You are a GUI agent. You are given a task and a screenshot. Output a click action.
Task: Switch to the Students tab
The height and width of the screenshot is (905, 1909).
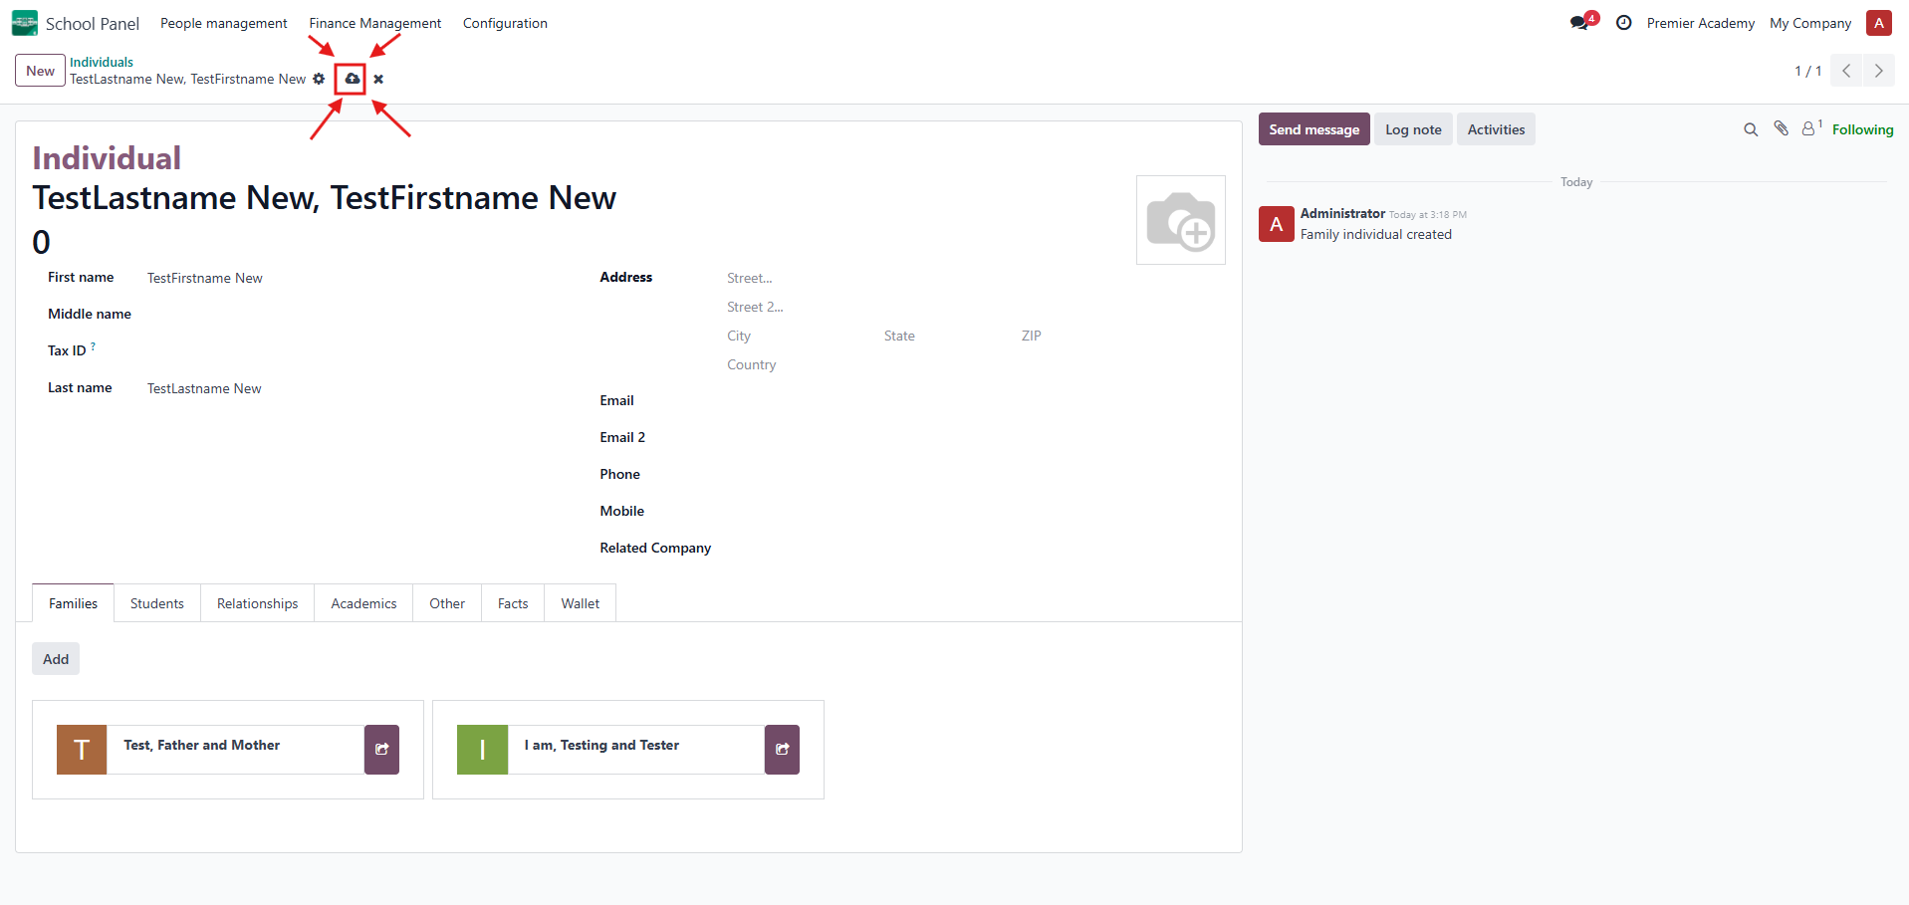[157, 603]
